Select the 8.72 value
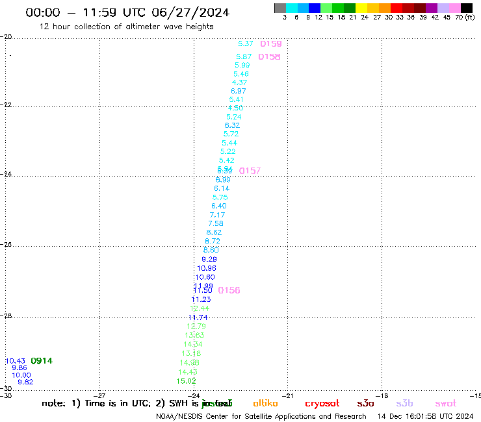This screenshot has height=422, width=481. click(213, 241)
